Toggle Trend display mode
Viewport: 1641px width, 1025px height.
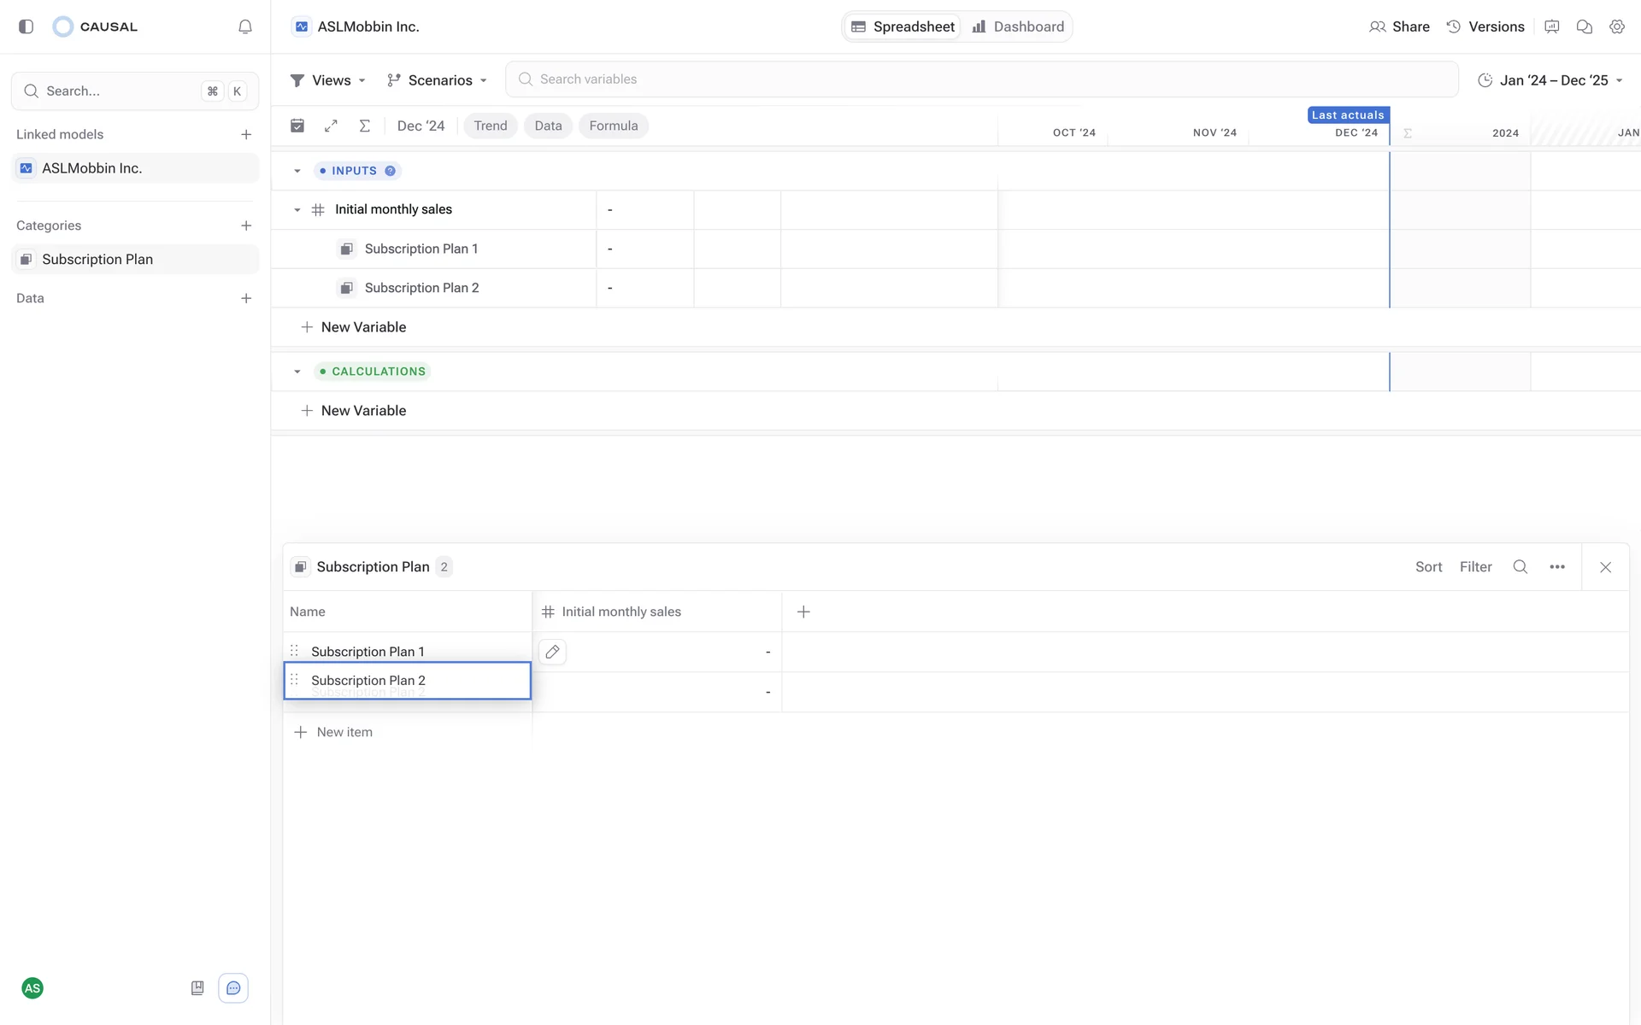tap(490, 126)
